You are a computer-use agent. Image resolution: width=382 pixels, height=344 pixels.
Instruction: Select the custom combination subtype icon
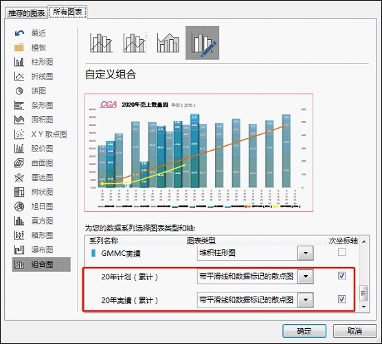(x=202, y=43)
